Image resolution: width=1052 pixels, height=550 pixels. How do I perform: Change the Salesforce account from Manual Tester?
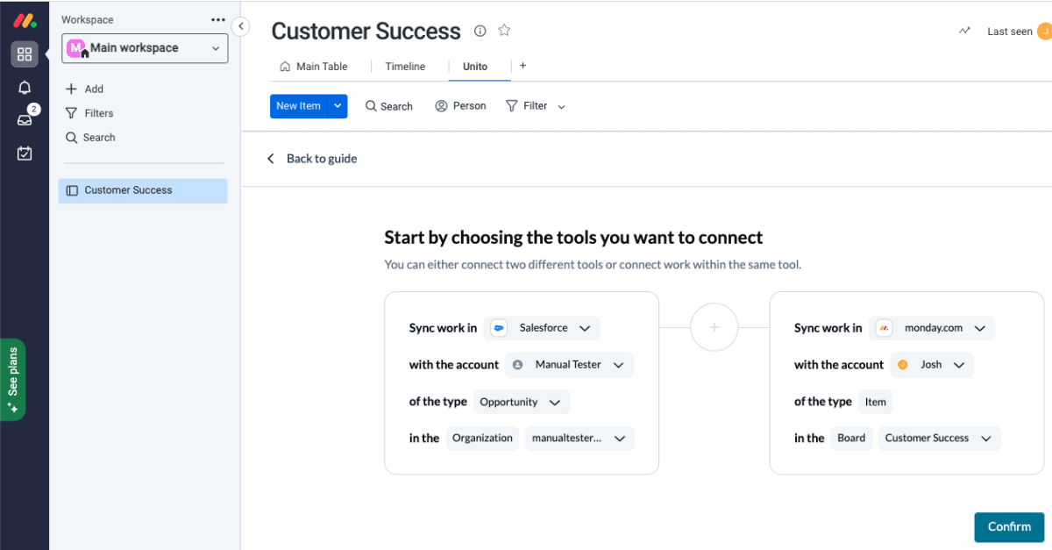coord(569,364)
